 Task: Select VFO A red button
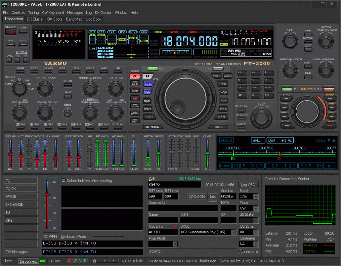point(135,76)
